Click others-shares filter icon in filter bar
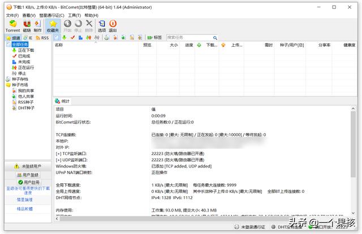The width and height of the screenshot is (362, 234). [123, 37]
